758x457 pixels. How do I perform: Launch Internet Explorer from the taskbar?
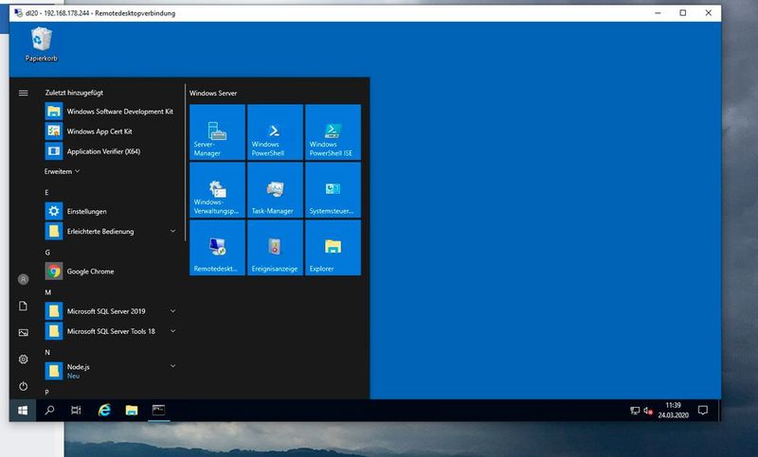click(x=104, y=411)
